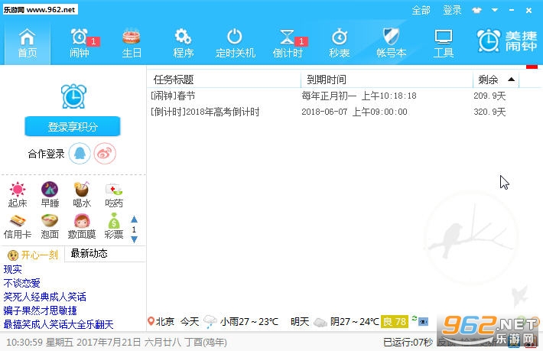Image resolution: width=543 pixels, height=351 pixels.
Task: Click the 美捷闹钟 logo
Action: (506, 41)
